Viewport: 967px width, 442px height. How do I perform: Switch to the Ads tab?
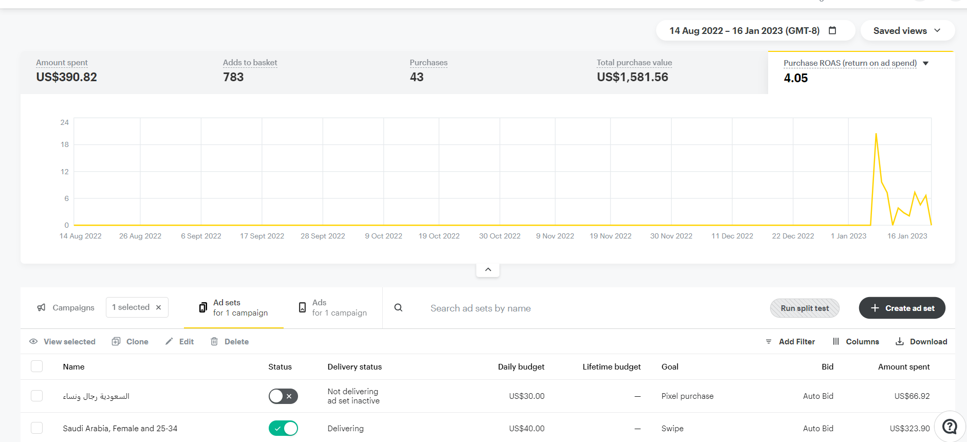333,308
